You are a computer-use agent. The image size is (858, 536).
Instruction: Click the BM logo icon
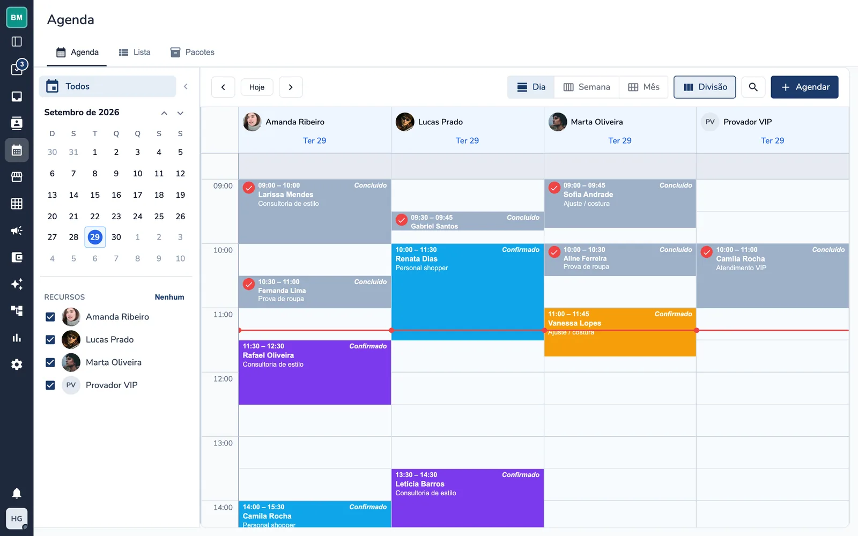point(17,17)
